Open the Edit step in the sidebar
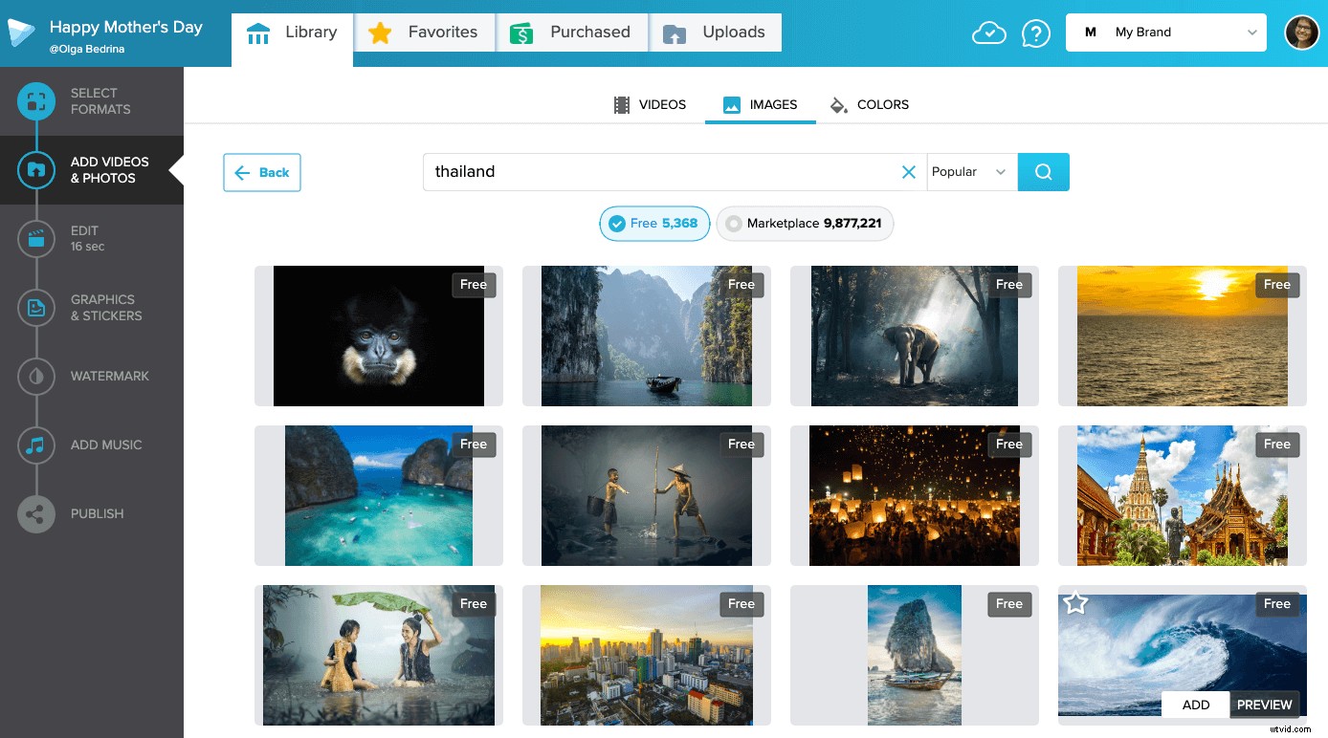This screenshot has width=1328, height=738. coord(93,238)
